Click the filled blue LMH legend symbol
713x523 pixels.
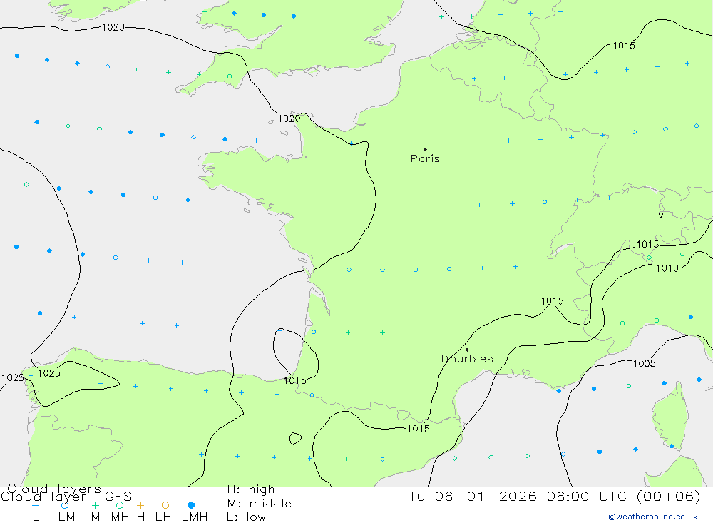(191, 505)
